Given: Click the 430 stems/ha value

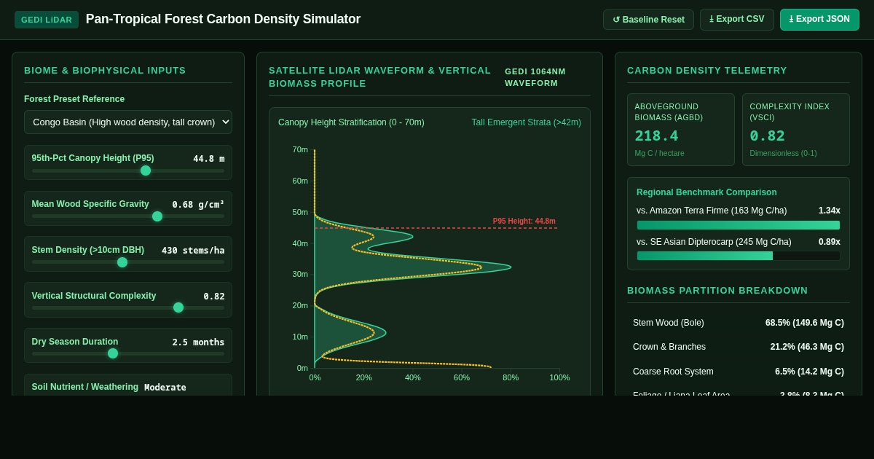Looking at the screenshot, I should point(193,250).
